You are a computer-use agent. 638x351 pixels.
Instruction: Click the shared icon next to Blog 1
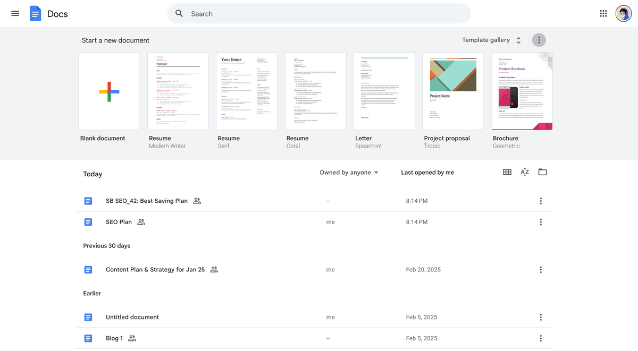click(132, 338)
